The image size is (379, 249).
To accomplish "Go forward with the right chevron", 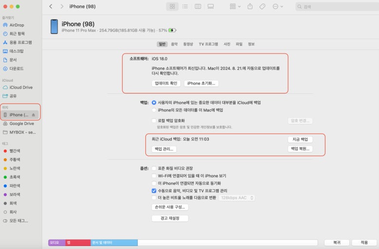I will click(62, 6).
